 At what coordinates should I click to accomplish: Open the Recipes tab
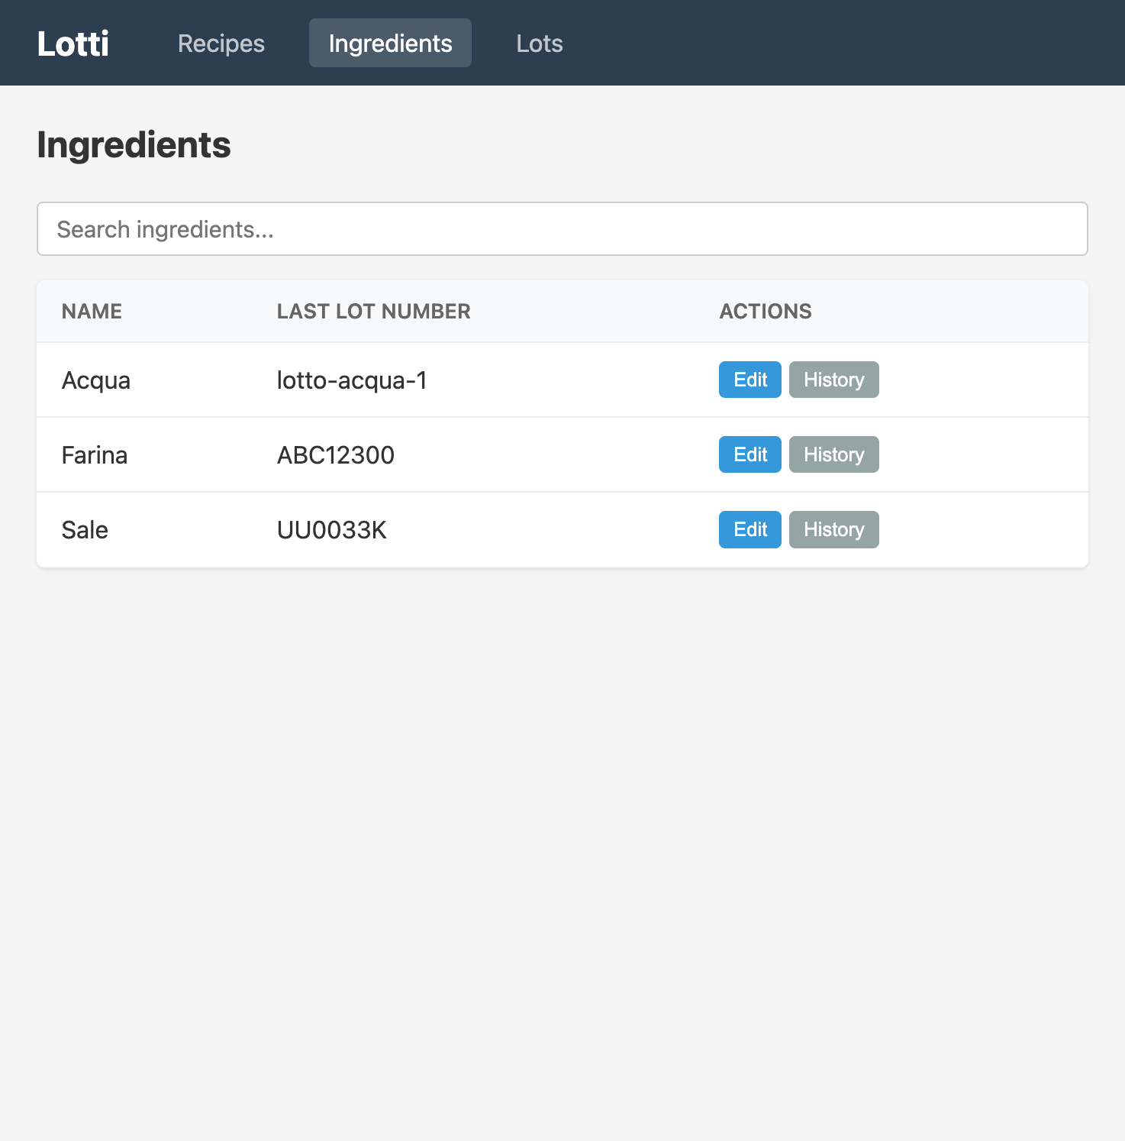(x=221, y=44)
